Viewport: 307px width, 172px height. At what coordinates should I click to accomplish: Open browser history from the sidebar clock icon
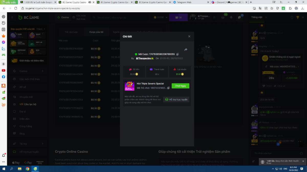point(4,23)
